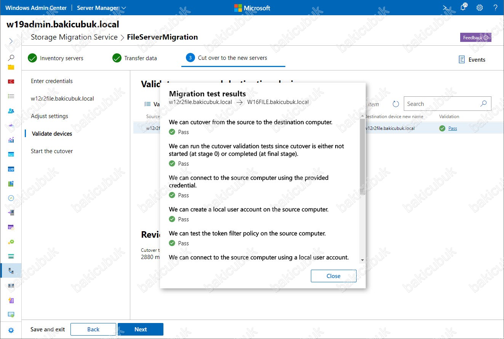This screenshot has width=504, height=339.
Task: Click 'We can test the token filter policy' text
Action: tap(247, 233)
